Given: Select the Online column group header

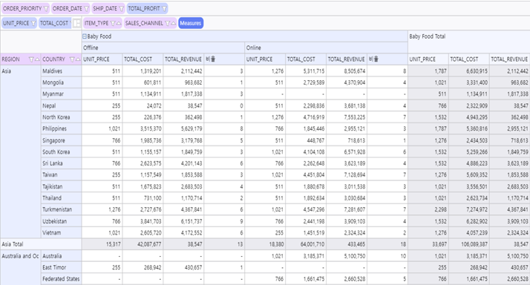Looking at the screenshot, I should [326, 47].
